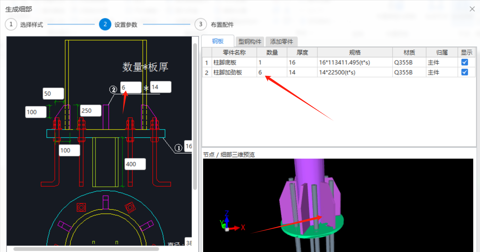Edit the base plate field showing 16
Screen dimensions: 480x252
(x=188, y=146)
